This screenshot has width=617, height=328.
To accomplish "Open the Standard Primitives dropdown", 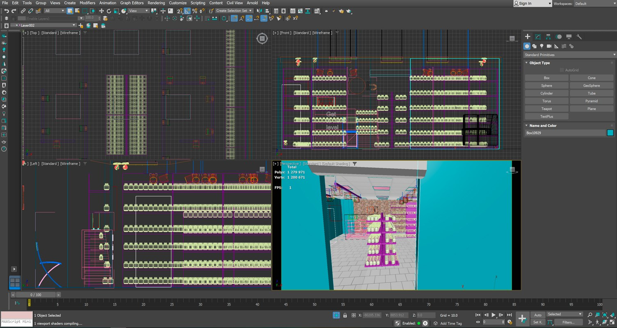I will click(x=570, y=55).
